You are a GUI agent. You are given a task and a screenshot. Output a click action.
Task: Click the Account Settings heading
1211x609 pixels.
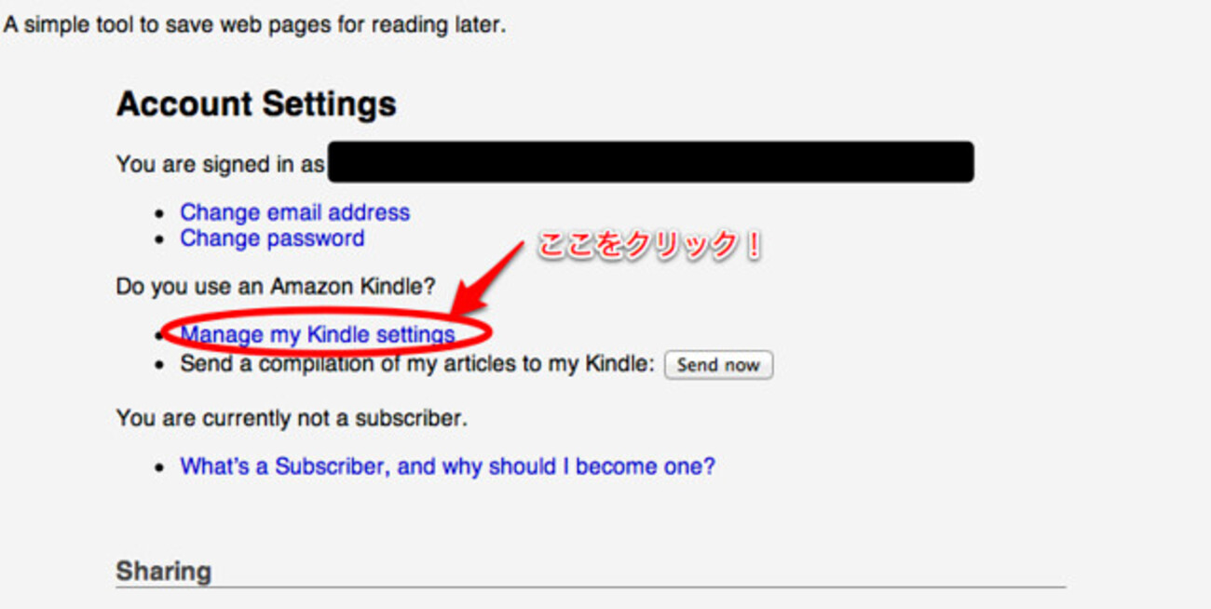click(x=256, y=103)
